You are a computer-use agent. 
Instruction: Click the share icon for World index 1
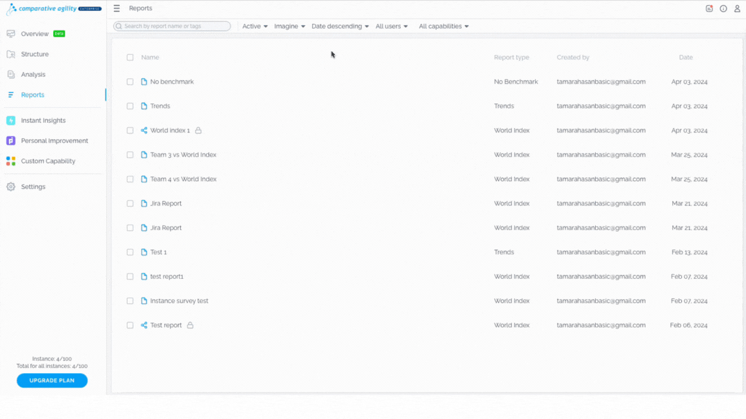144,130
